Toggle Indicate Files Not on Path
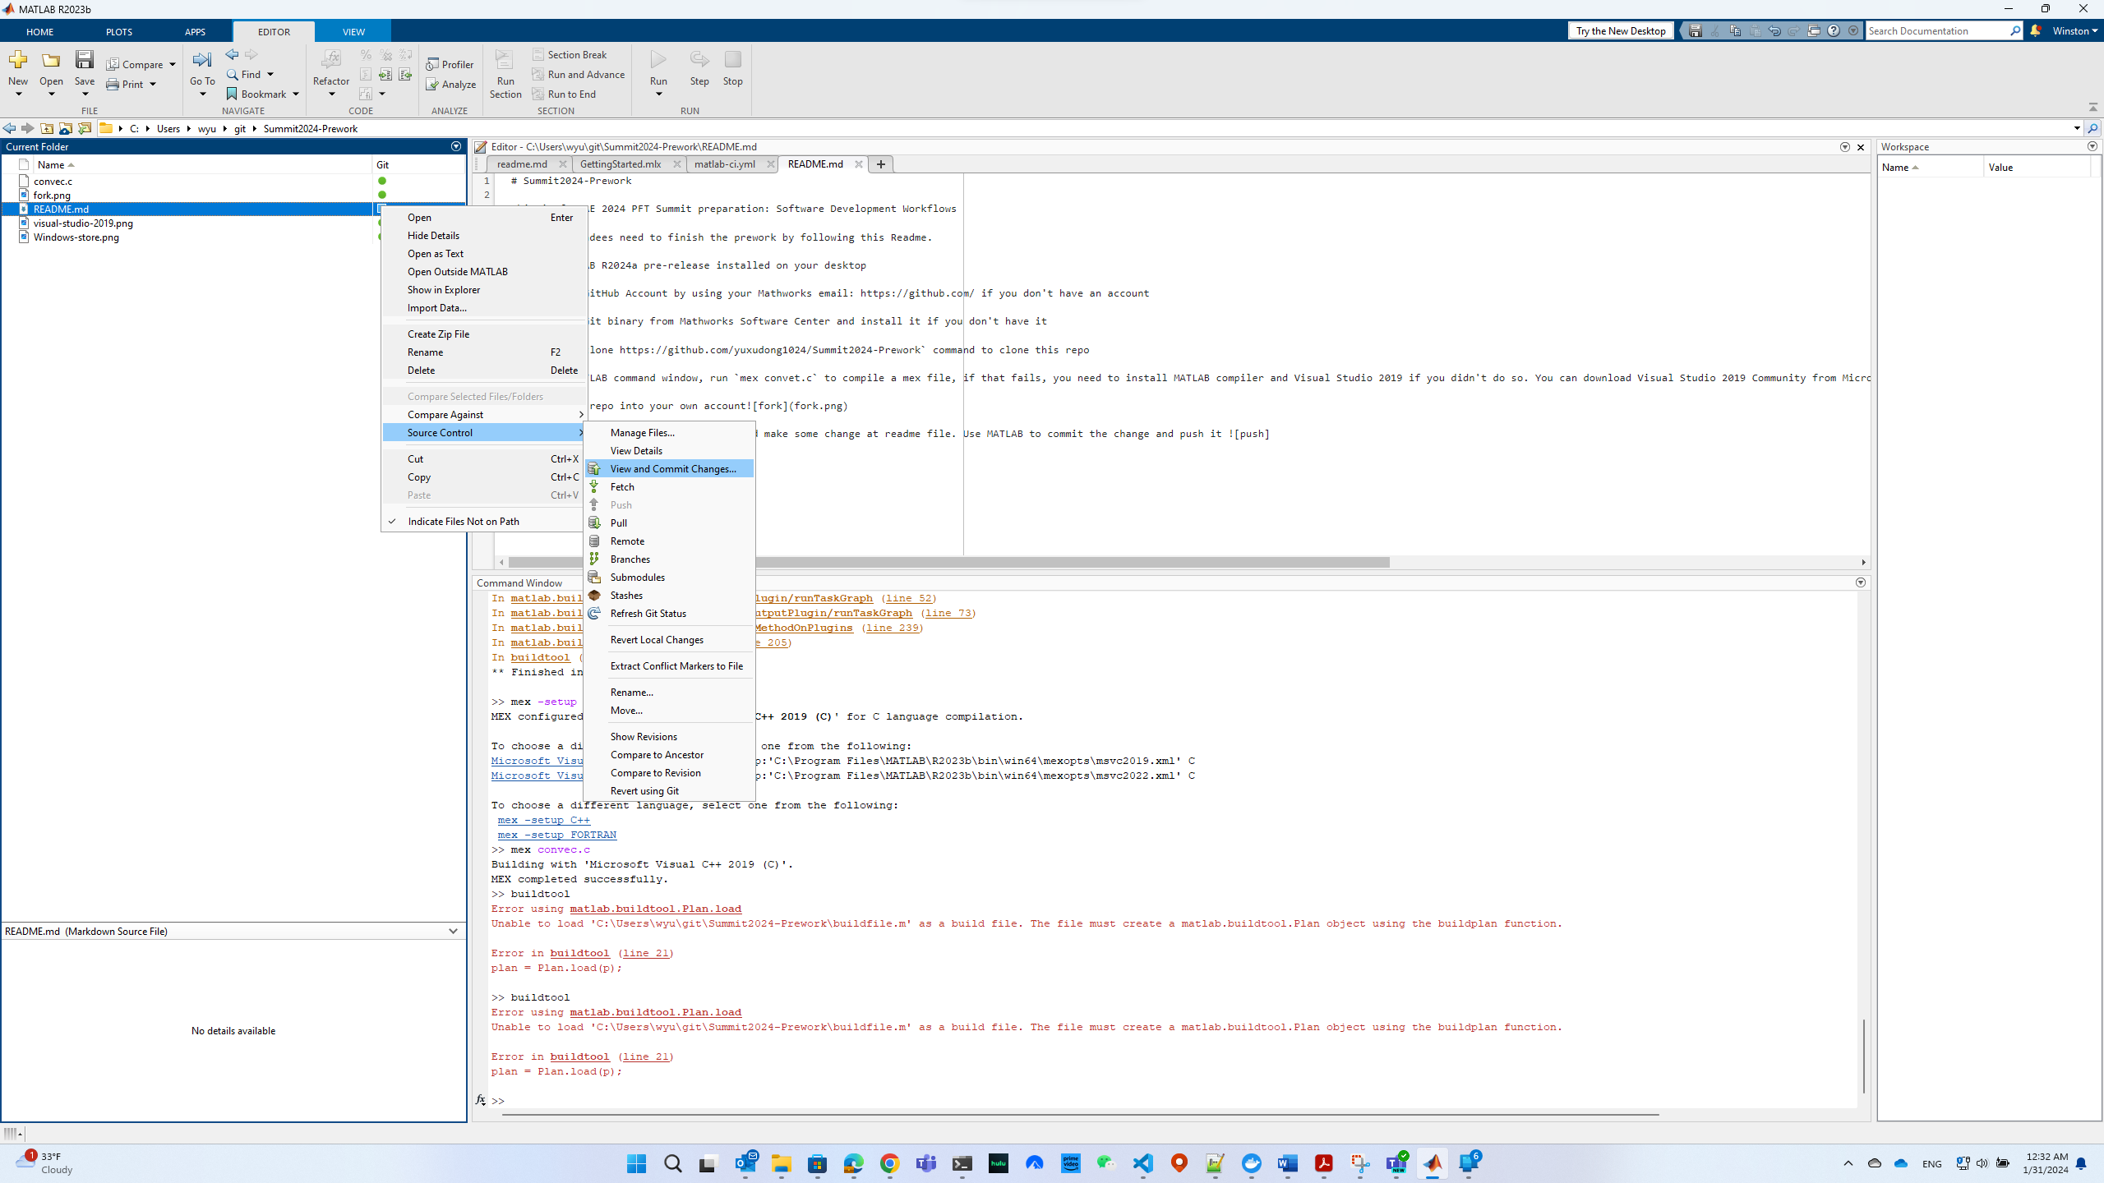Image resolution: width=2104 pixels, height=1183 pixels. click(463, 522)
